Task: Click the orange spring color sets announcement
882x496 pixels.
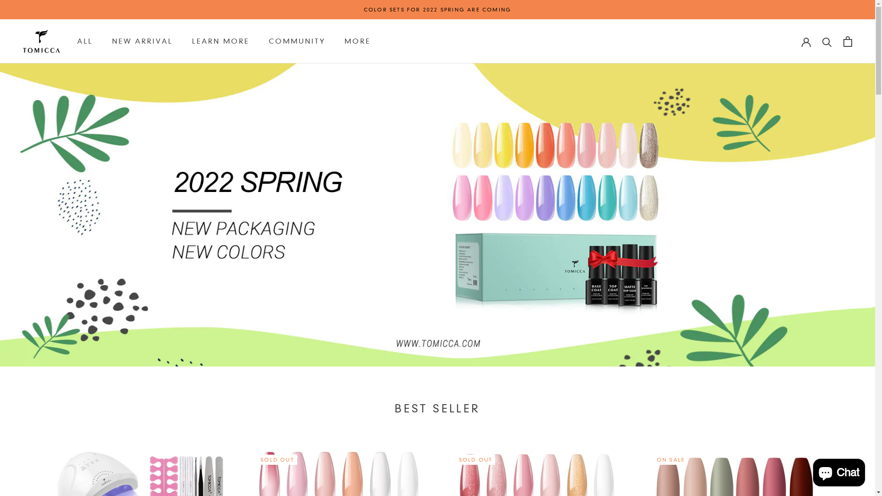Action: click(x=437, y=10)
